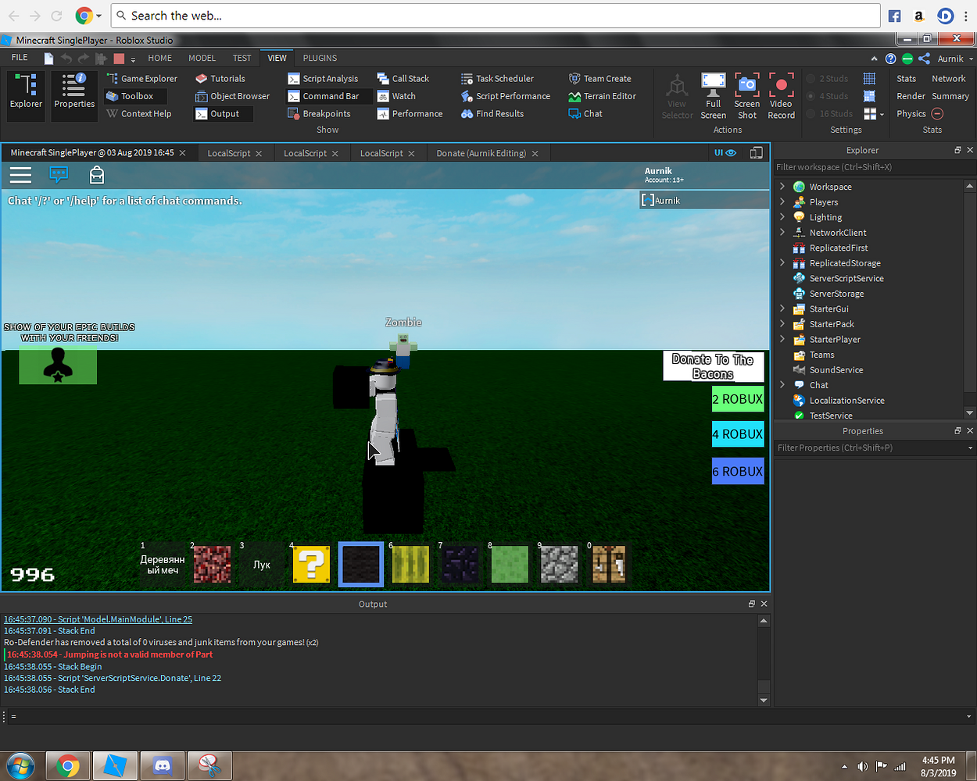Switch to Full Screen mode
Image resolution: width=977 pixels, height=781 pixels.
pyautogui.click(x=713, y=95)
